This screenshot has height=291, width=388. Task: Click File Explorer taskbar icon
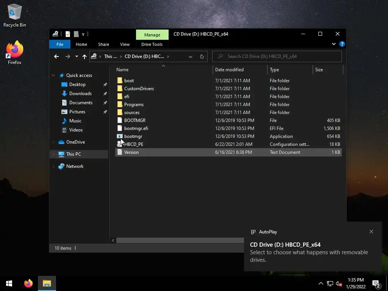click(47, 283)
